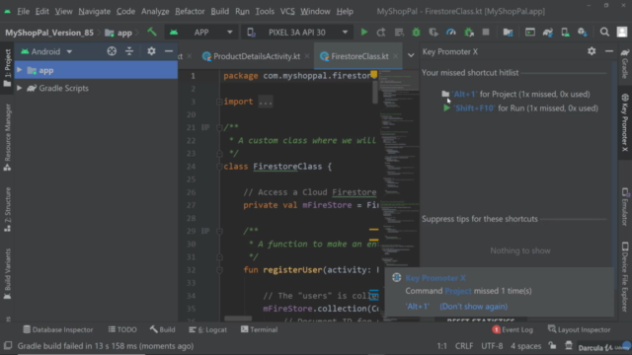Viewport: 632px width, 355px height.
Task: Open the APP run configuration dropdown
Action: pyautogui.click(x=201, y=33)
